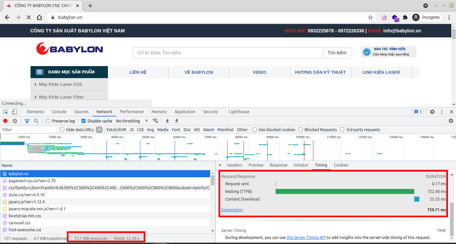Expand Máy Khắc Laser CO2 category

[69, 84]
